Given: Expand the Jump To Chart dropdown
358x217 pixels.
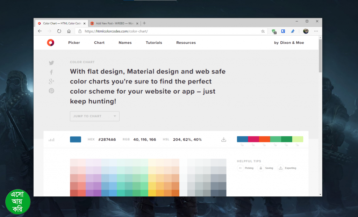Looking at the screenshot, I should pos(95,116).
